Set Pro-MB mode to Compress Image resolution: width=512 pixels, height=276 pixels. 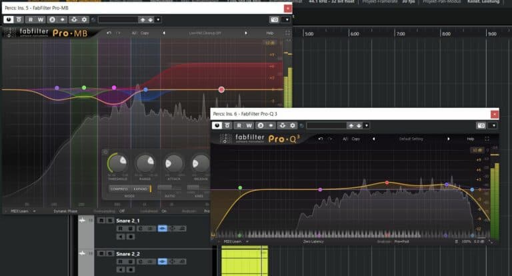119,189
